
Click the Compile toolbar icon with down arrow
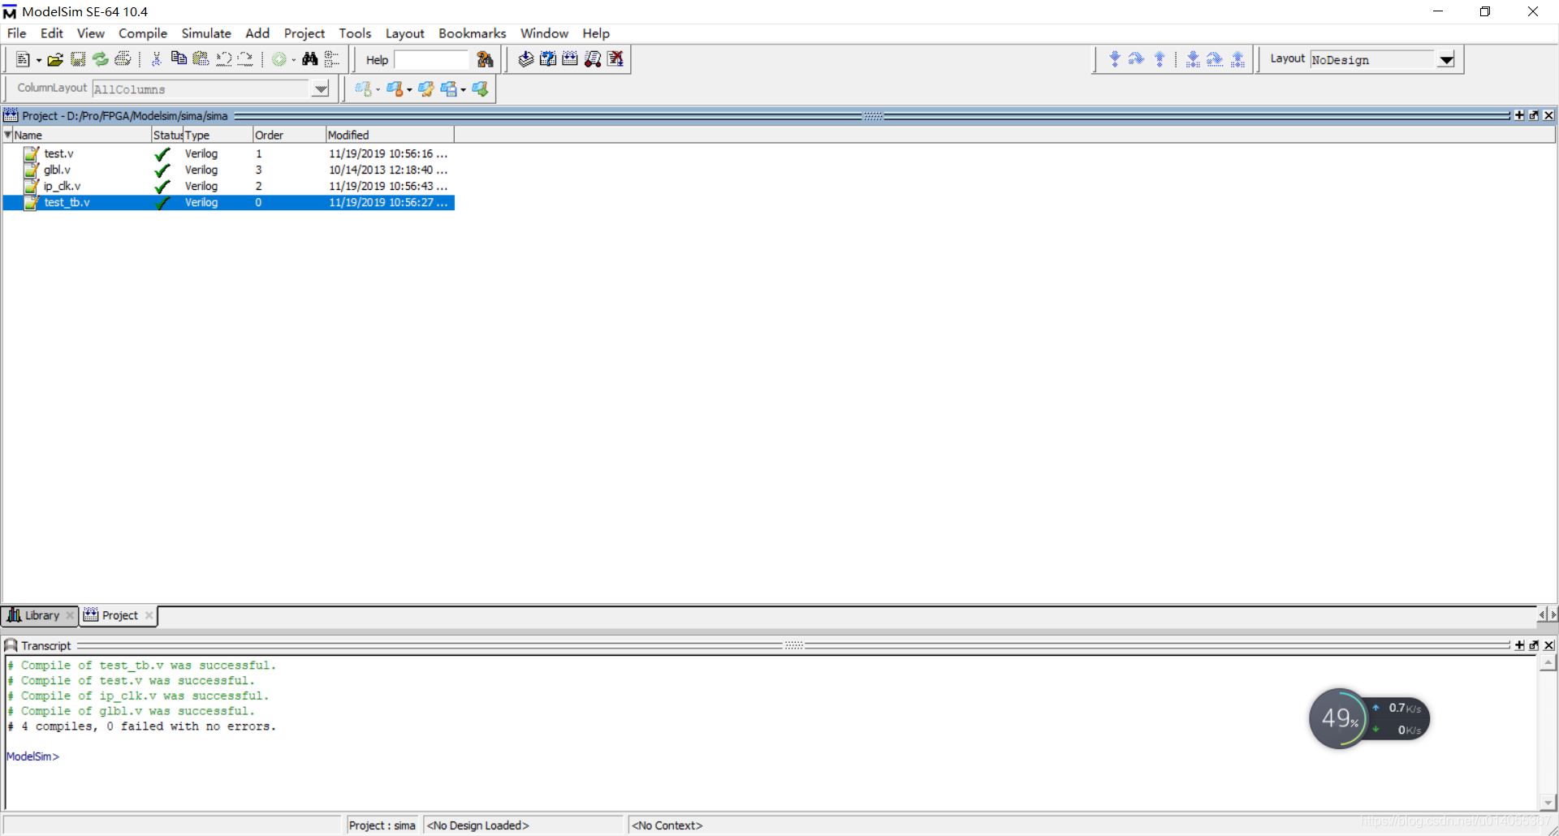[525, 59]
